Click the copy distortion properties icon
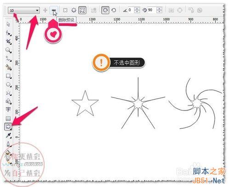The image size is (230, 187). 191,10
